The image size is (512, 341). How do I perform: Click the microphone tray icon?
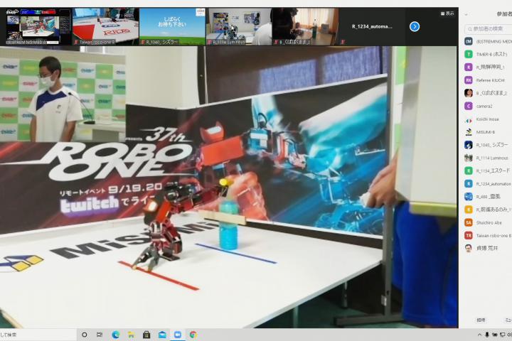[x=487, y=335]
